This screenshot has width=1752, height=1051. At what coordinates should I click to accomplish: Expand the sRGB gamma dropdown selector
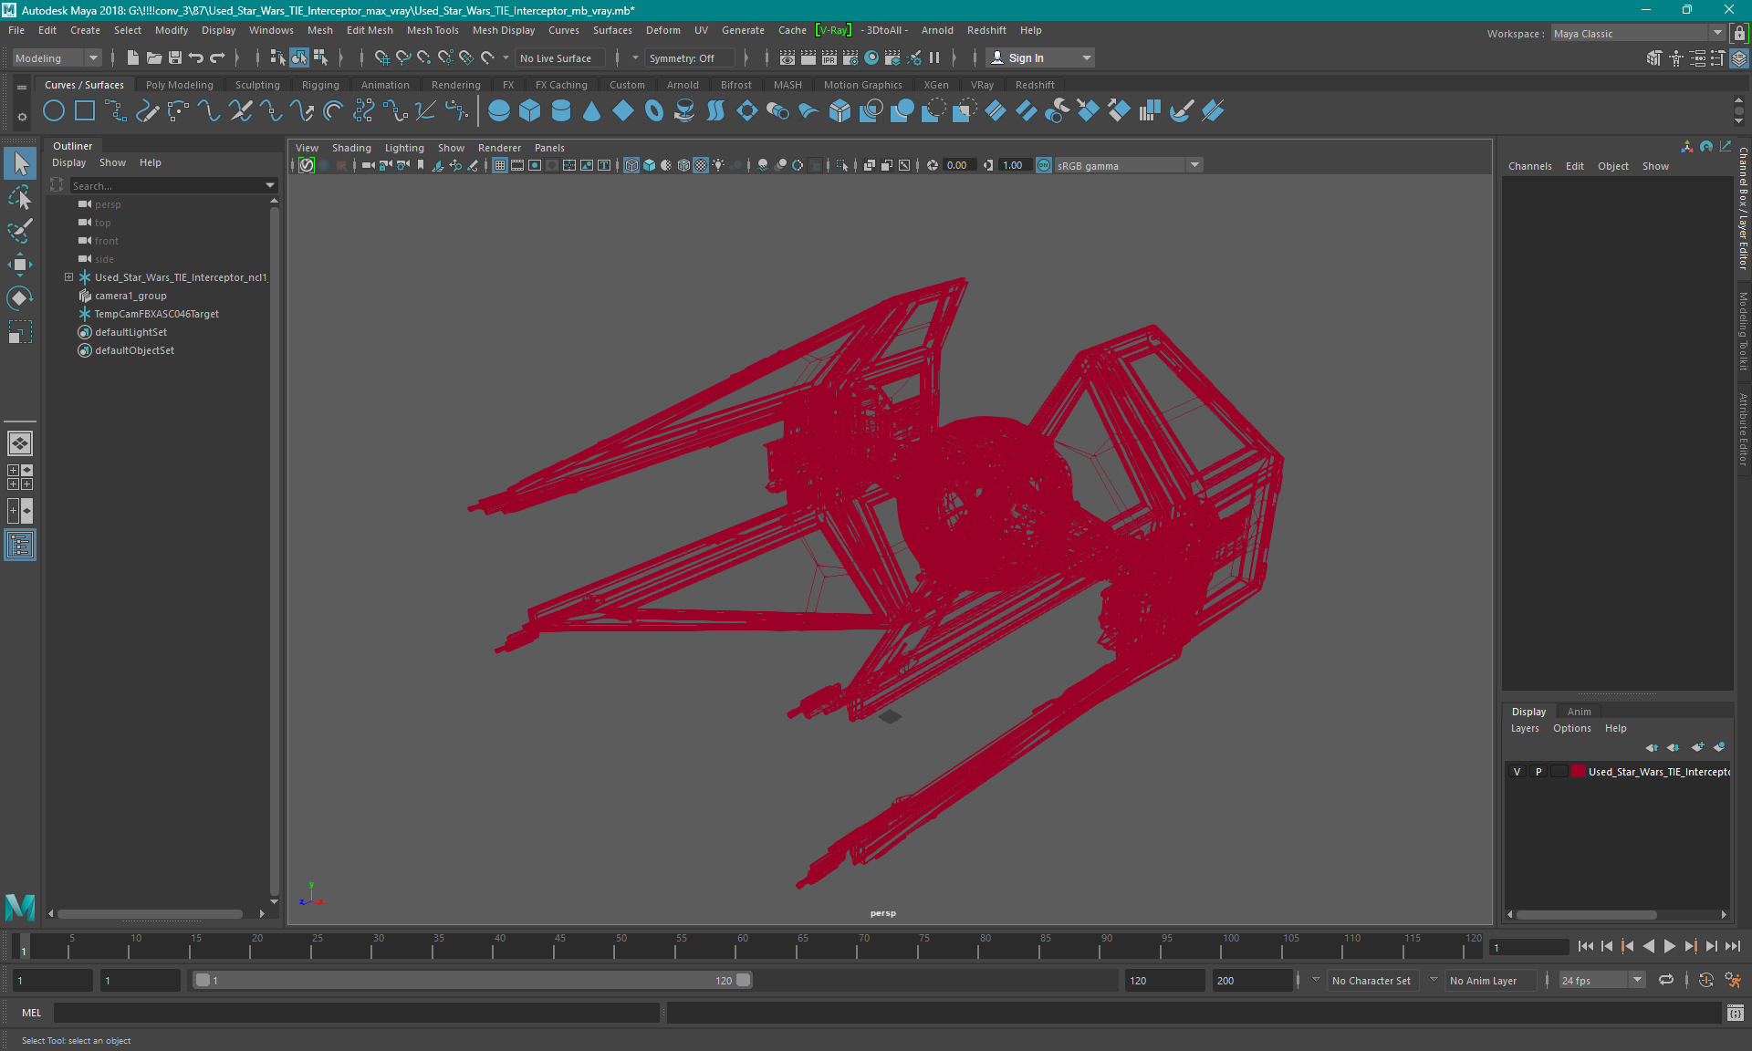coord(1194,165)
